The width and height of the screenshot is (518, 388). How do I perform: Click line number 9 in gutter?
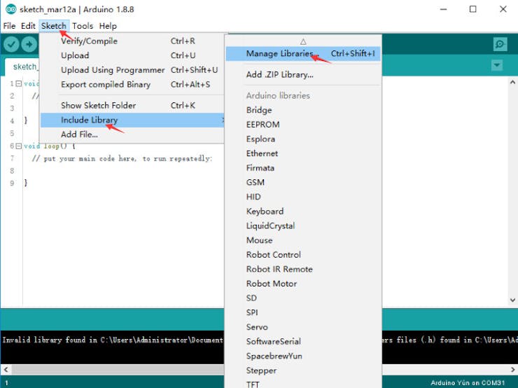point(12,183)
